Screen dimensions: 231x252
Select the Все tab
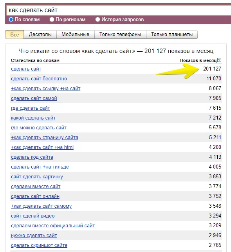14,34
